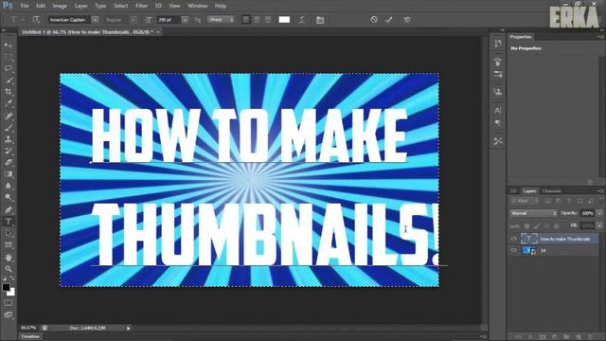Viewport: 606px width, 341px height.
Task: Open the Normal blend mode dropdown
Action: [x=533, y=213]
